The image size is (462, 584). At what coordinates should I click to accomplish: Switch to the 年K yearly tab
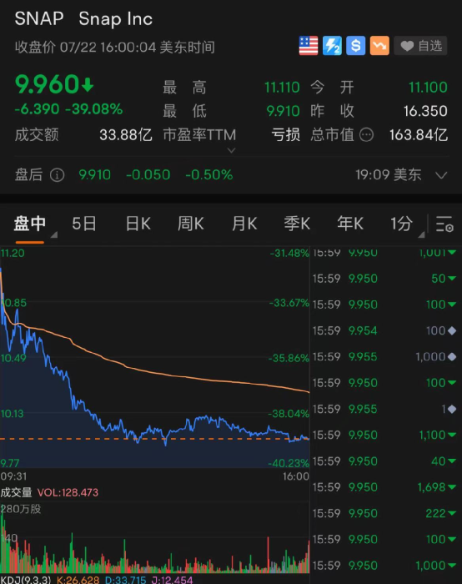(350, 224)
